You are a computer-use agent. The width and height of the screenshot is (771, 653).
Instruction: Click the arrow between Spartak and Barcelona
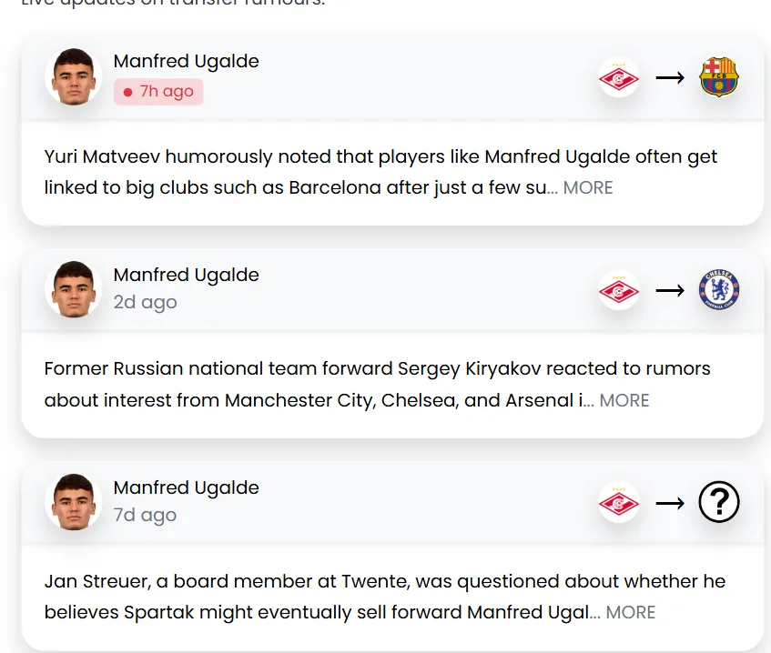tap(669, 78)
